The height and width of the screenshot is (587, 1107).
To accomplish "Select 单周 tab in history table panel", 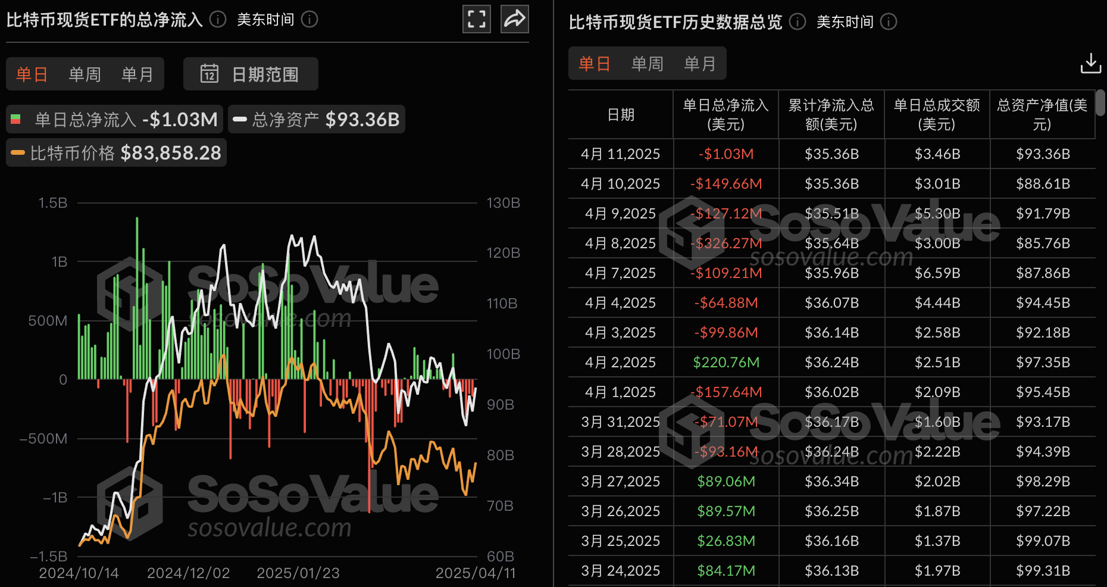I will (648, 64).
